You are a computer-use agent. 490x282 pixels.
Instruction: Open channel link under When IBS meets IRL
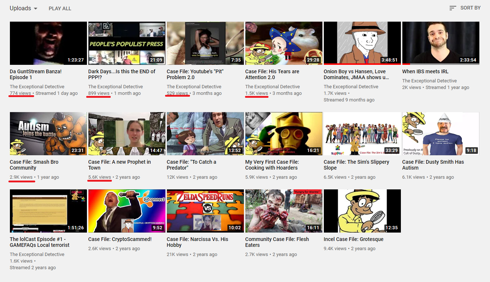[x=429, y=81]
